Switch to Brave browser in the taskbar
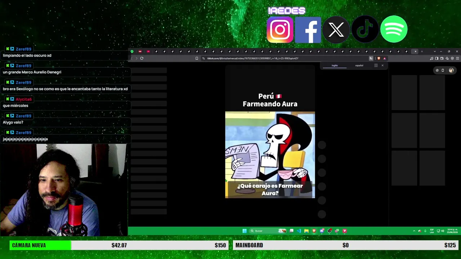 (314, 231)
